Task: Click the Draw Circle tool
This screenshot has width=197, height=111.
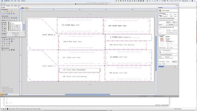Action: point(2,24)
